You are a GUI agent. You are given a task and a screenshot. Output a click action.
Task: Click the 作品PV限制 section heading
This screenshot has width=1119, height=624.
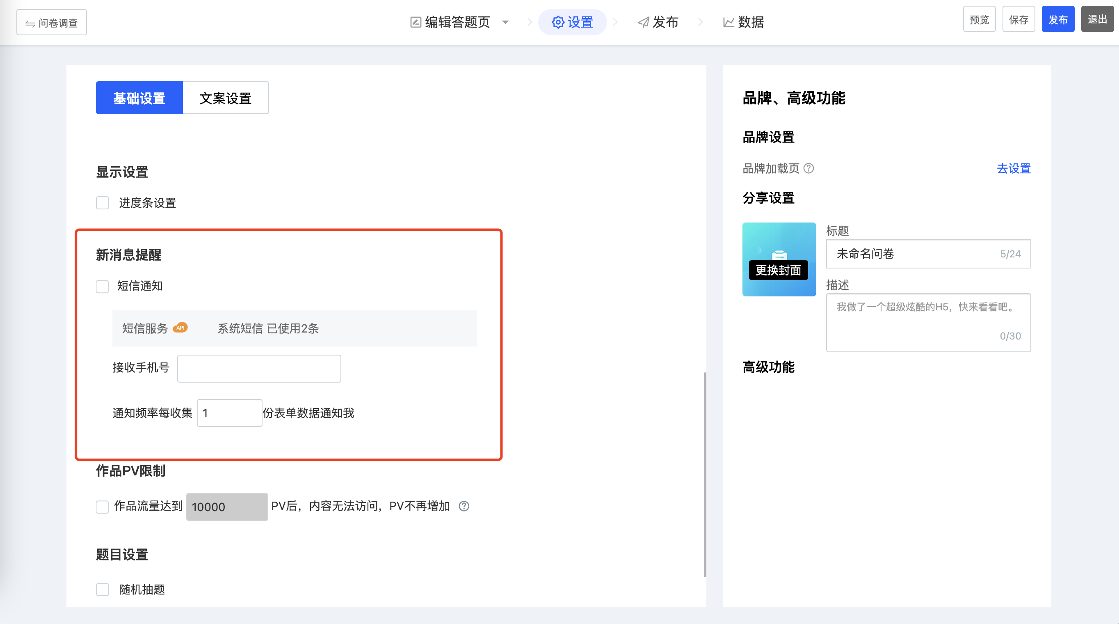130,470
